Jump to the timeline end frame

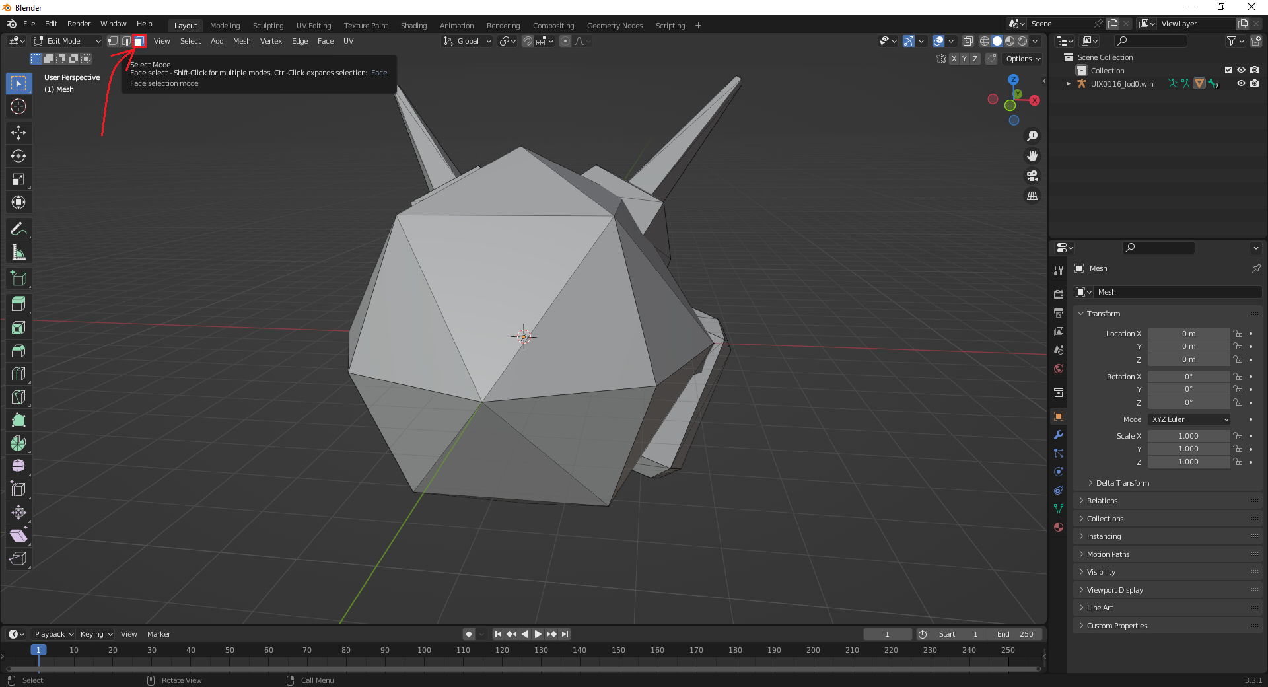(565, 634)
